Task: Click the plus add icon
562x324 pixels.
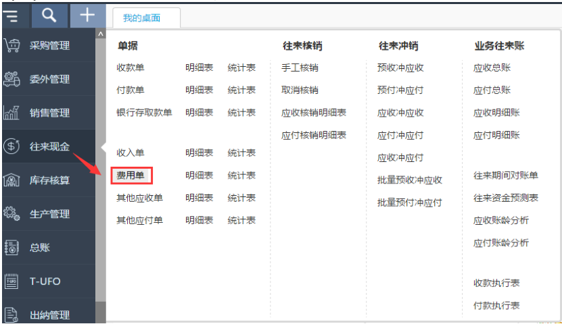Action: [87, 15]
